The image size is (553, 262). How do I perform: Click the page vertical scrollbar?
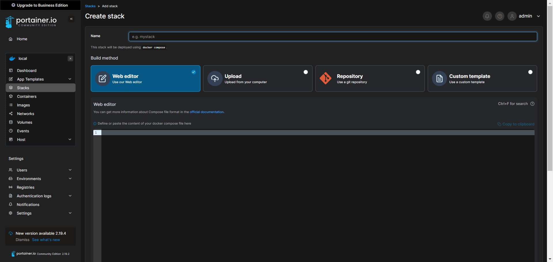click(550, 86)
